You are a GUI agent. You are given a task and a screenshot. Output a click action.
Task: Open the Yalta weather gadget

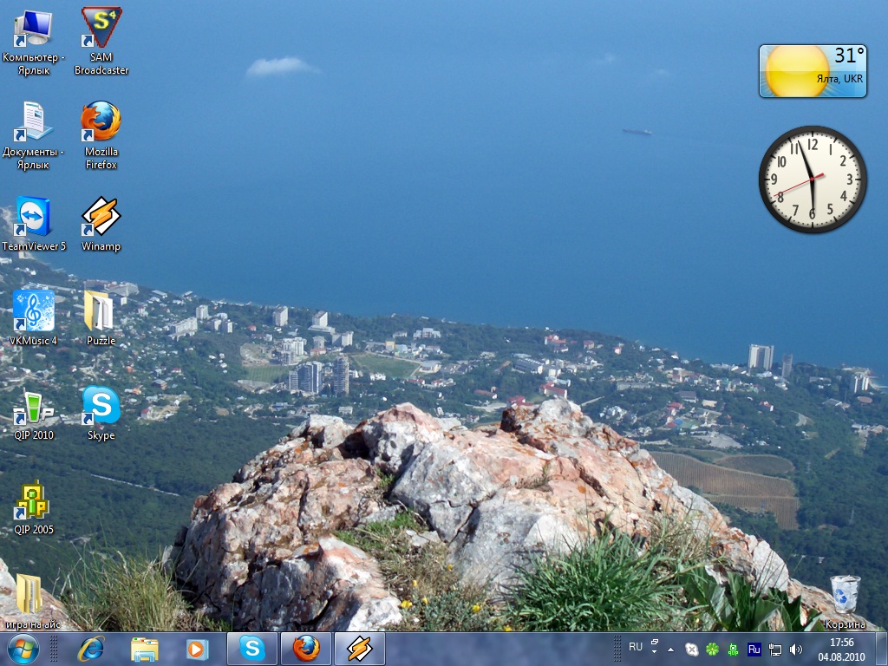tap(813, 71)
